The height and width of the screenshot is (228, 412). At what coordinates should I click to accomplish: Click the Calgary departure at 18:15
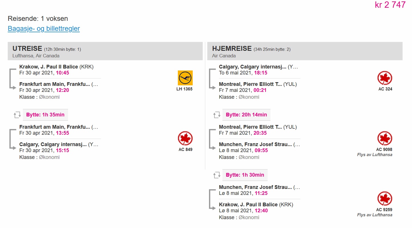(258, 70)
